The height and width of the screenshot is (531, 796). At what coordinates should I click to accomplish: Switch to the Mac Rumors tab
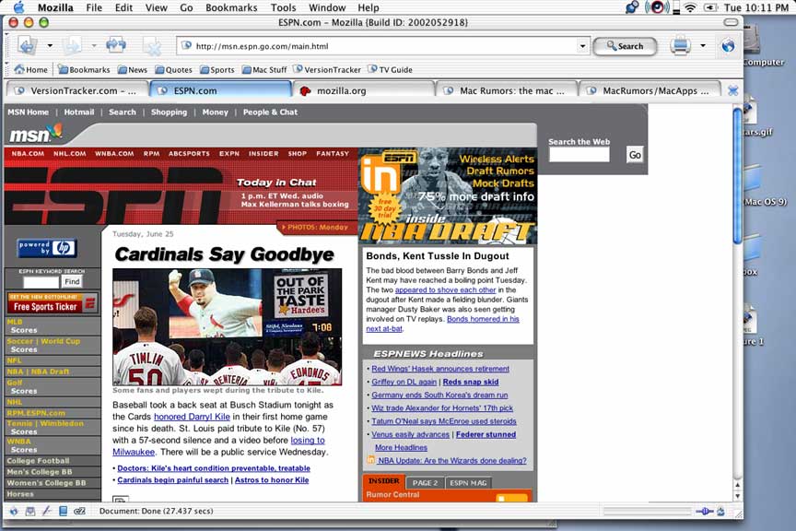(x=507, y=90)
